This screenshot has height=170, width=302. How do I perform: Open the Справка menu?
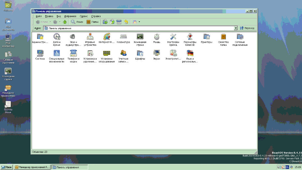click(x=96, y=16)
